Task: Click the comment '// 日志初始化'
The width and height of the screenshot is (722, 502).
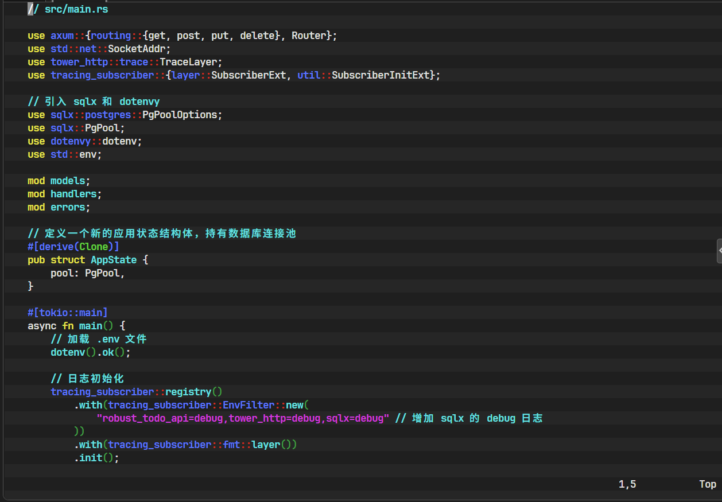Action: pos(87,379)
